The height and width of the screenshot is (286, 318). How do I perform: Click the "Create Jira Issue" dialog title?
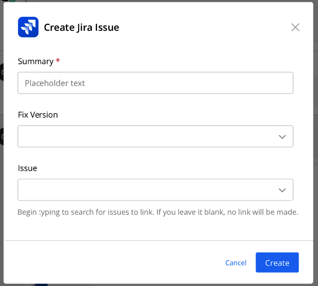pyautogui.click(x=81, y=27)
